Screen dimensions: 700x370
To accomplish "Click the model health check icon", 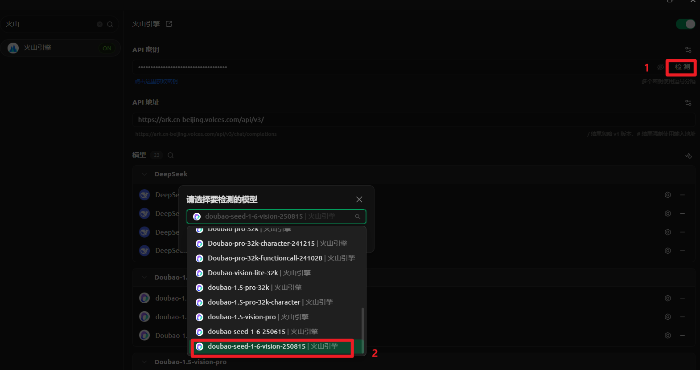I will pos(688,156).
